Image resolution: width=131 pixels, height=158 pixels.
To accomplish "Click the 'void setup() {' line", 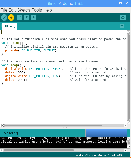I will click(x=14, y=43).
